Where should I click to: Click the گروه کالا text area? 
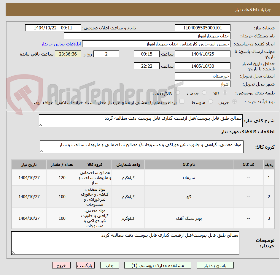coord(141,147)
